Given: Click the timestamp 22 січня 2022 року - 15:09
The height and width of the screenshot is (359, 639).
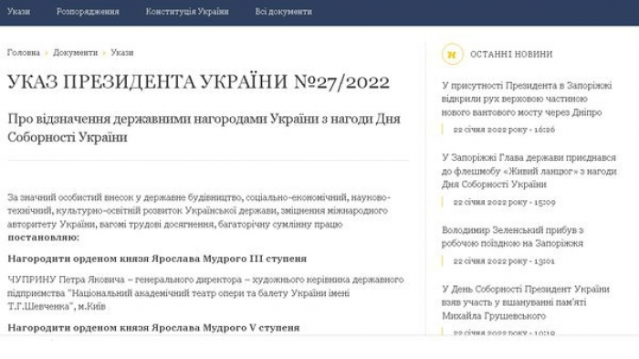Looking at the screenshot, I should 504,203.
